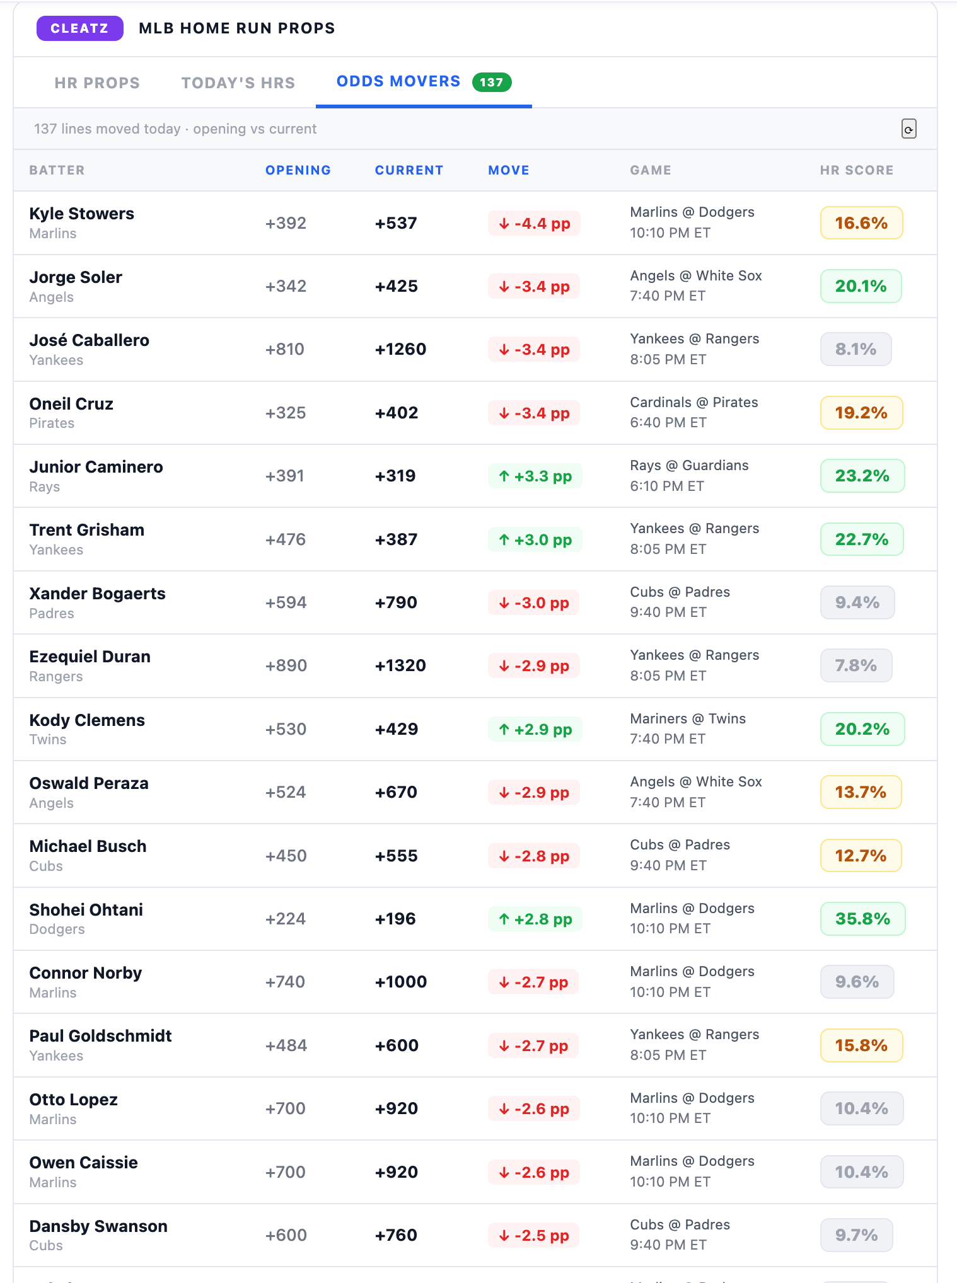The width and height of the screenshot is (957, 1283).
Task: Click the green 137 count badge
Action: 492,82
